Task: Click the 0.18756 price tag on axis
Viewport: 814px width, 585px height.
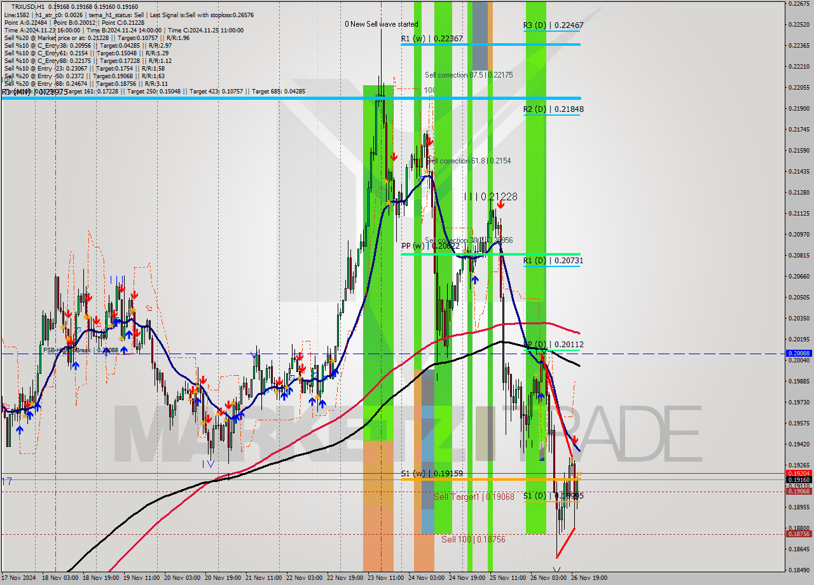Action: [799, 534]
